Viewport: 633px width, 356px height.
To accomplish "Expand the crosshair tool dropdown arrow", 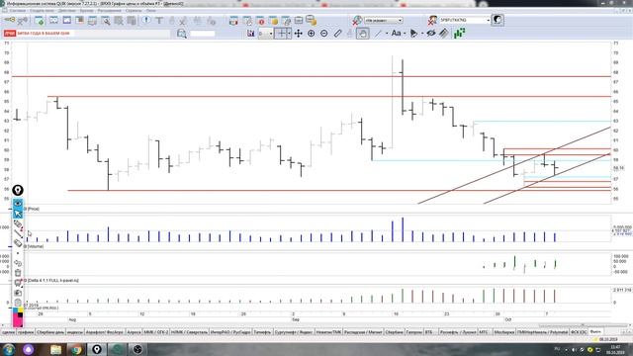I will tap(290, 34).
